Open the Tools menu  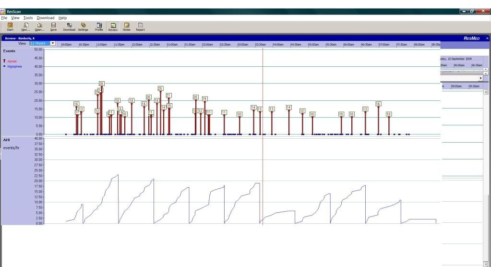[28, 18]
